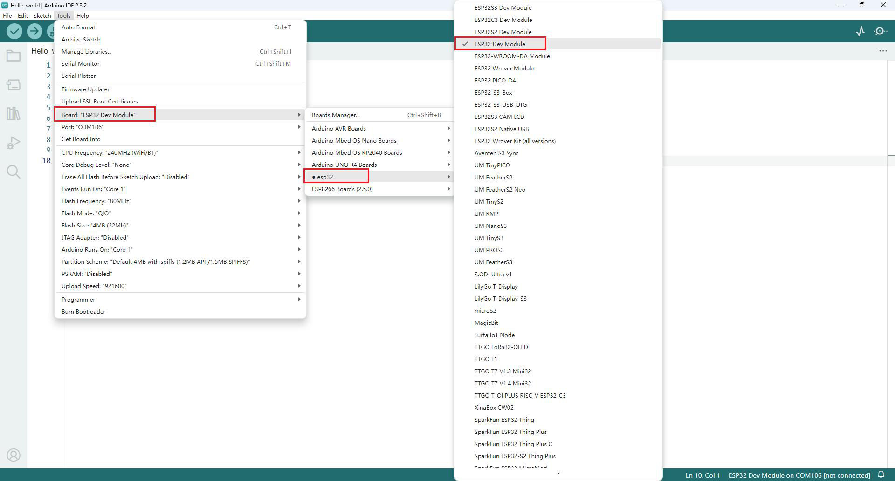Click the Verify sketch checkmark button
The width and height of the screenshot is (895, 481).
14,31
